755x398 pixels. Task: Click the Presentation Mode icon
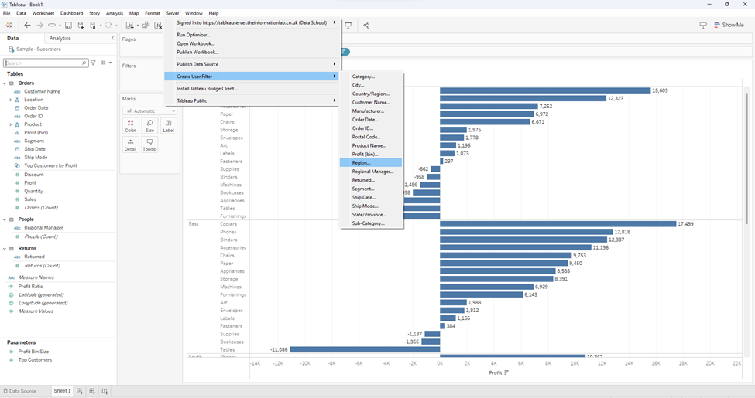tap(348, 25)
